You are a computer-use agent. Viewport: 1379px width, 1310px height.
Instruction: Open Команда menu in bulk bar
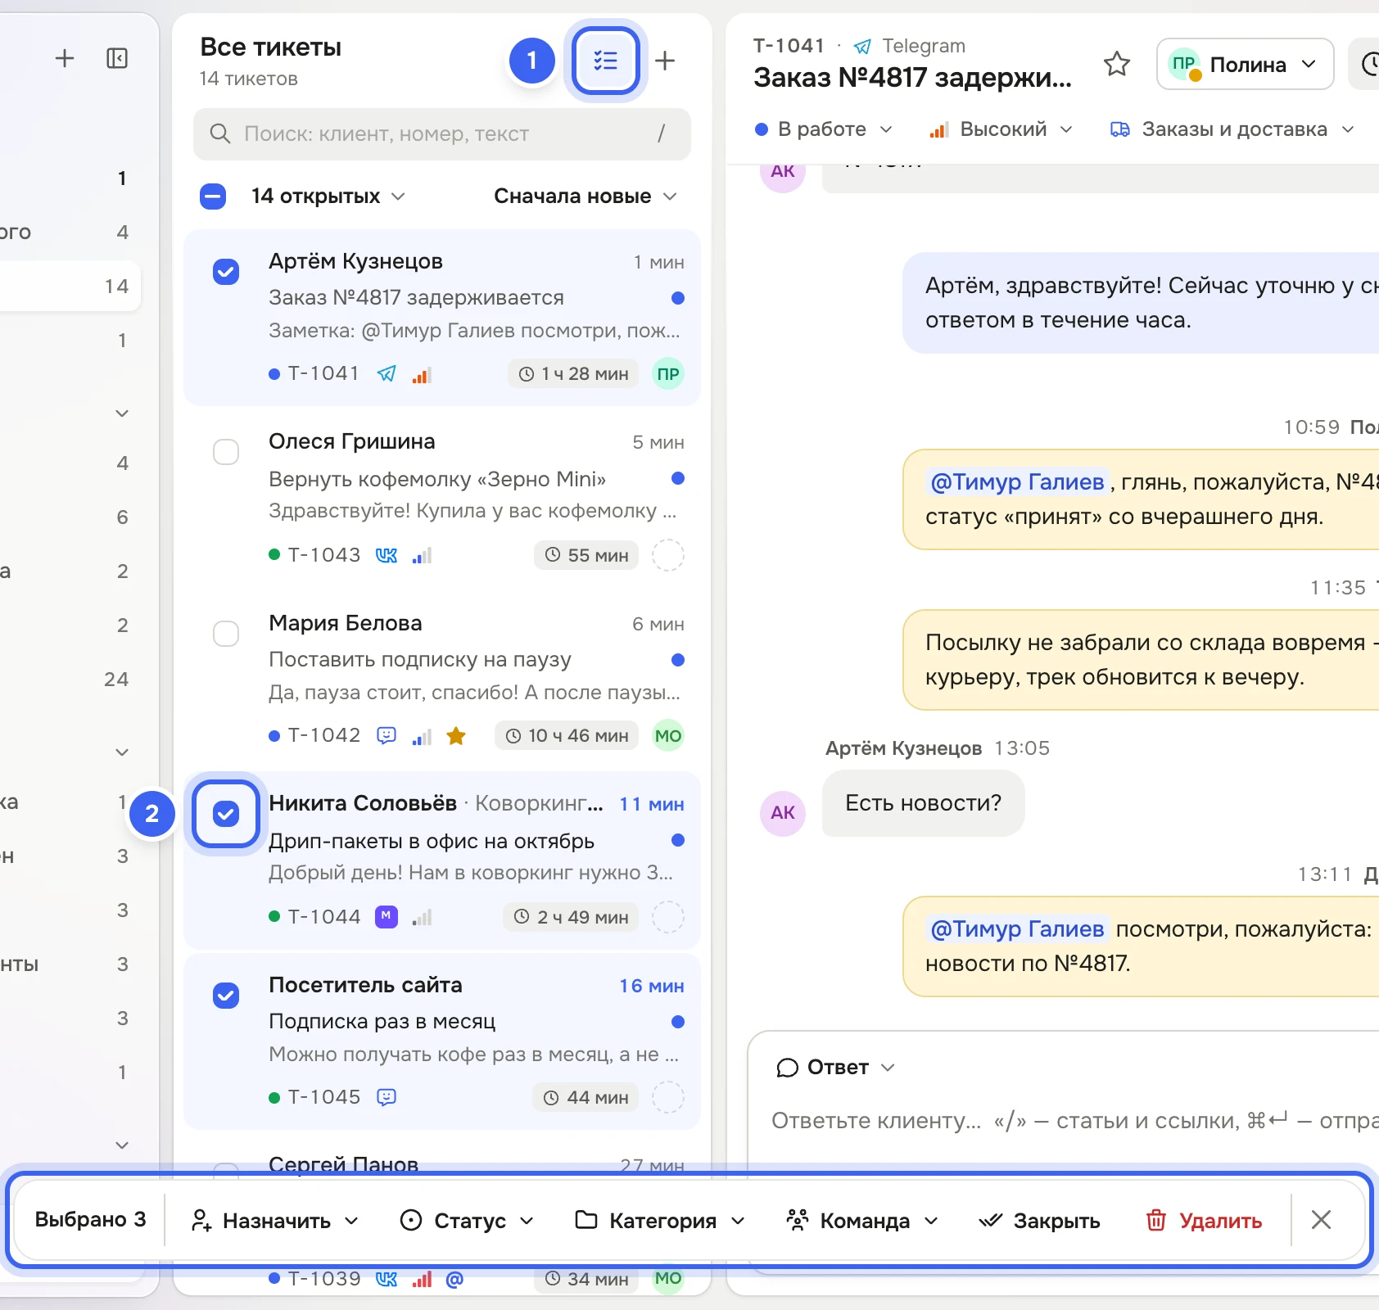tap(861, 1221)
